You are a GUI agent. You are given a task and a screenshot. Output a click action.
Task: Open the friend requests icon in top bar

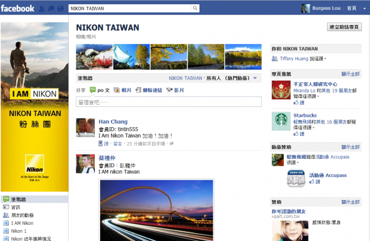click(x=42, y=9)
